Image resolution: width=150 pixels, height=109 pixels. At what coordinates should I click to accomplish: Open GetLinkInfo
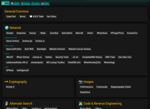[67, 33]
